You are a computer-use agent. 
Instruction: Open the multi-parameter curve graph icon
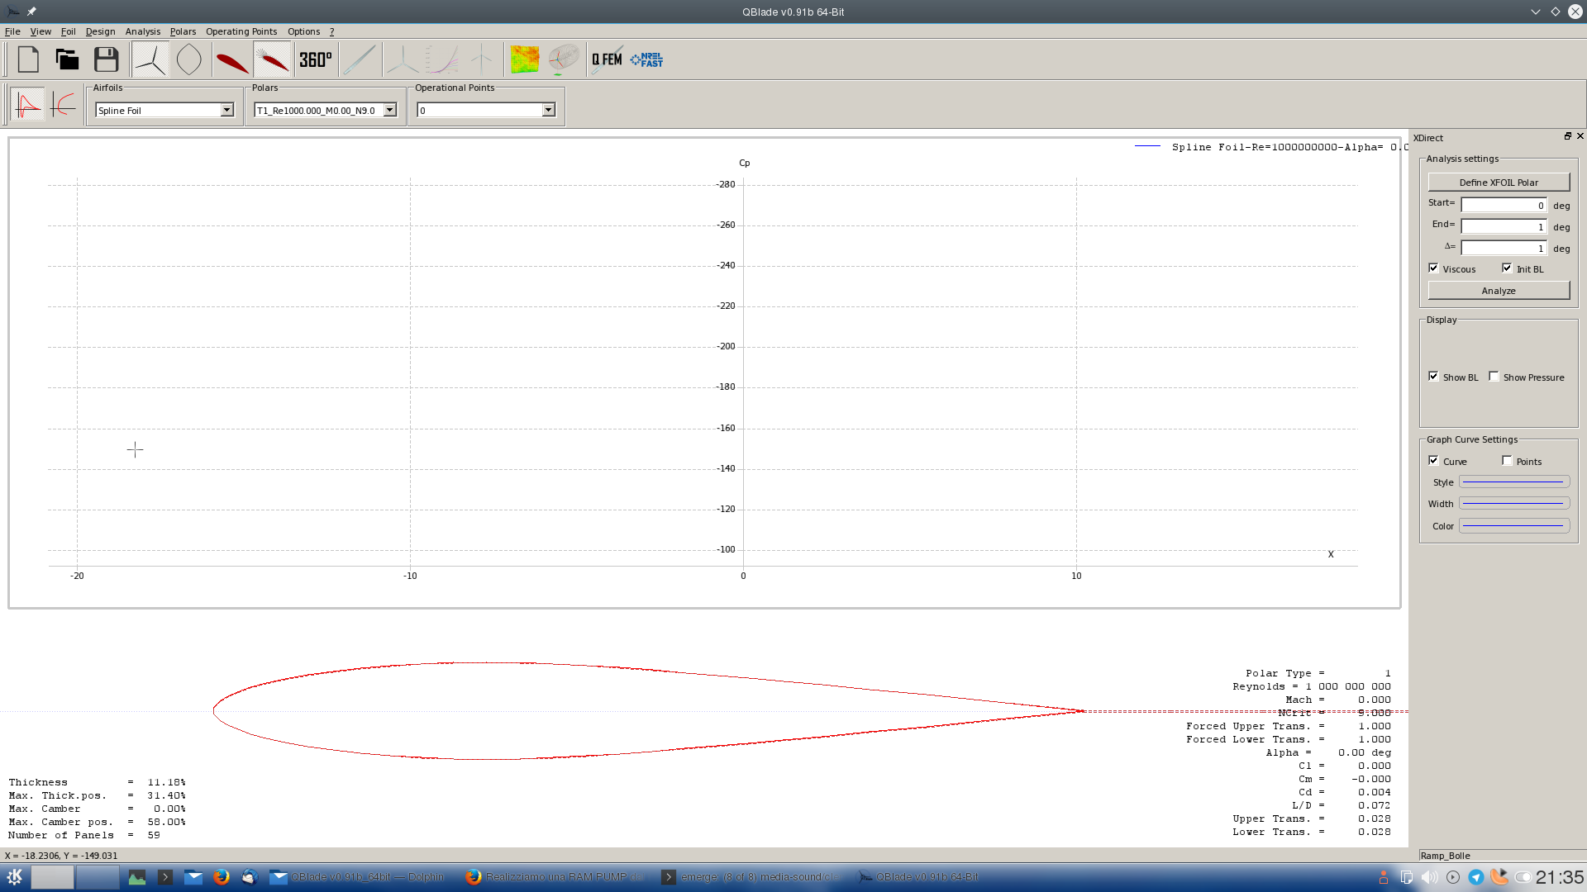pyautogui.click(x=442, y=59)
